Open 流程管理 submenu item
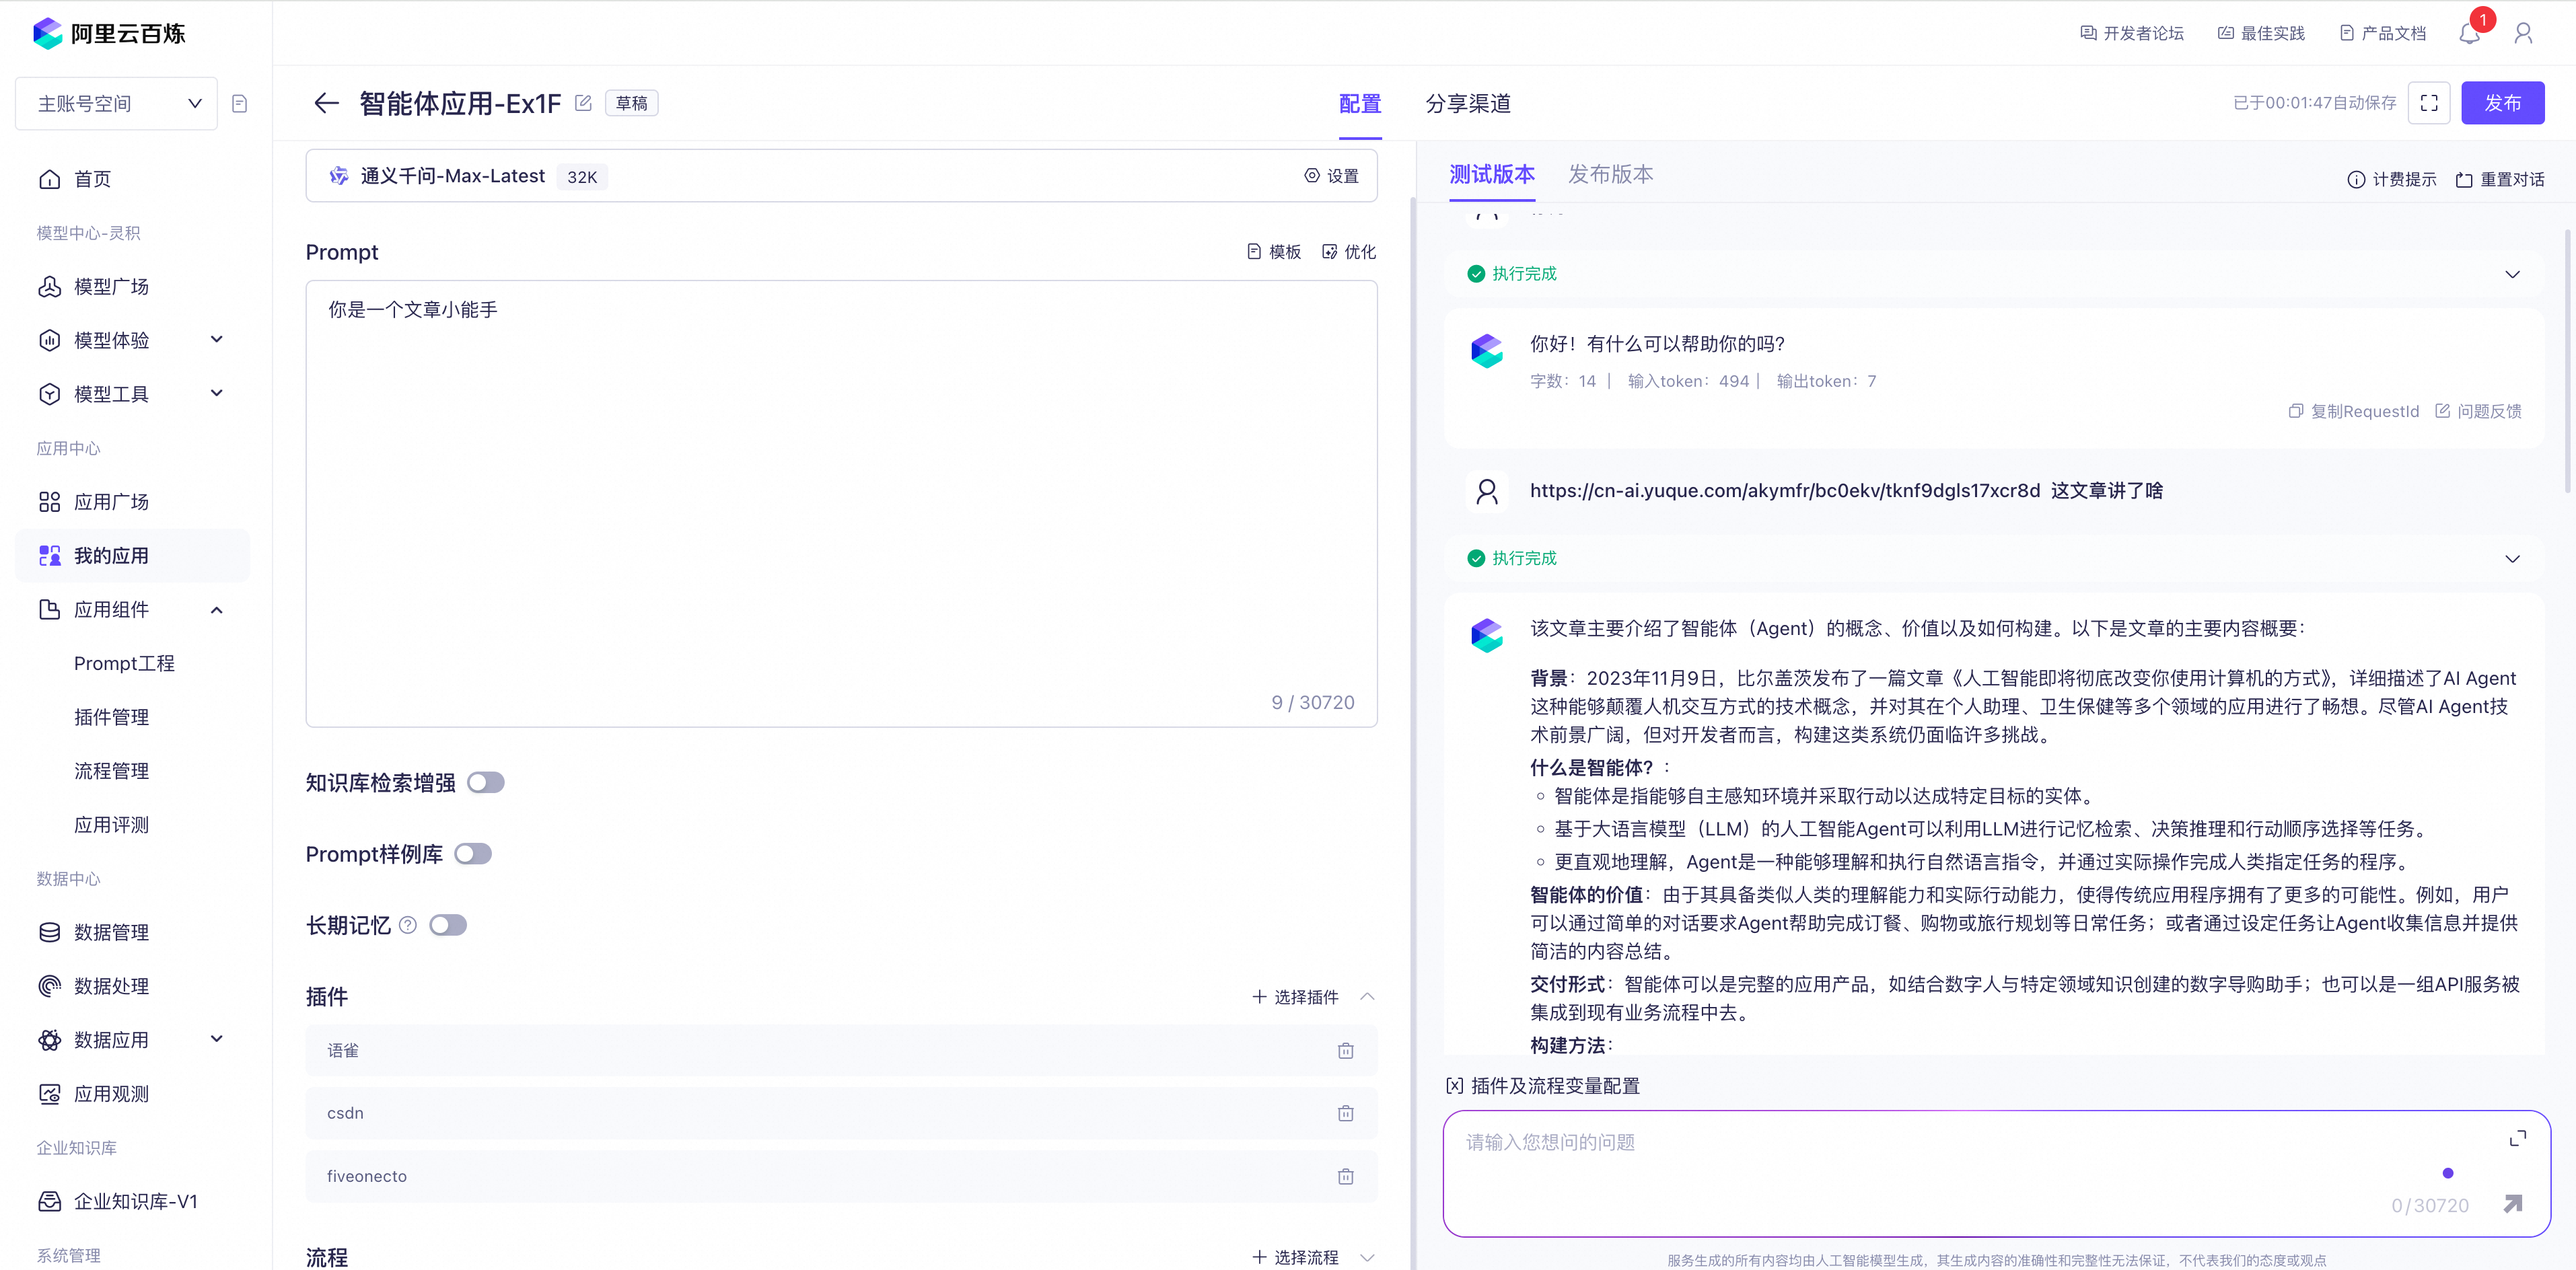This screenshot has width=2576, height=1270. click(x=111, y=772)
